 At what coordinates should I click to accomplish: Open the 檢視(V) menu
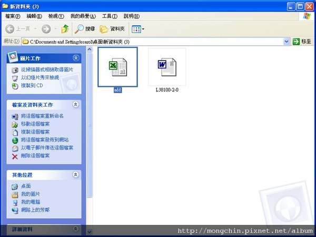point(56,16)
